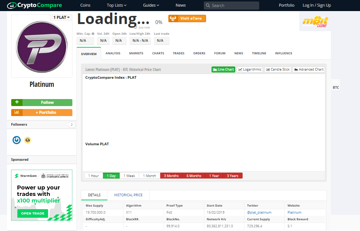Click the search magnifier icon
Image resolution: width=360 pixels, height=231 pixels.
point(208,5)
